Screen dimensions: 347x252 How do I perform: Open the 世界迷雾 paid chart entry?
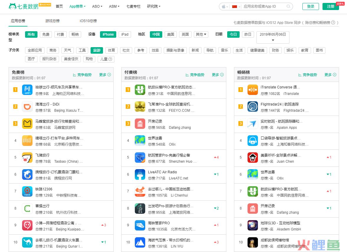click(x=174, y=141)
